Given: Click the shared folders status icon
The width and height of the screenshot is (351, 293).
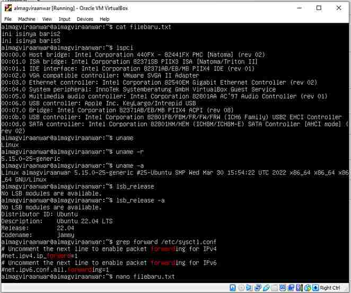Looking at the screenshot, I should coord(275,288).
